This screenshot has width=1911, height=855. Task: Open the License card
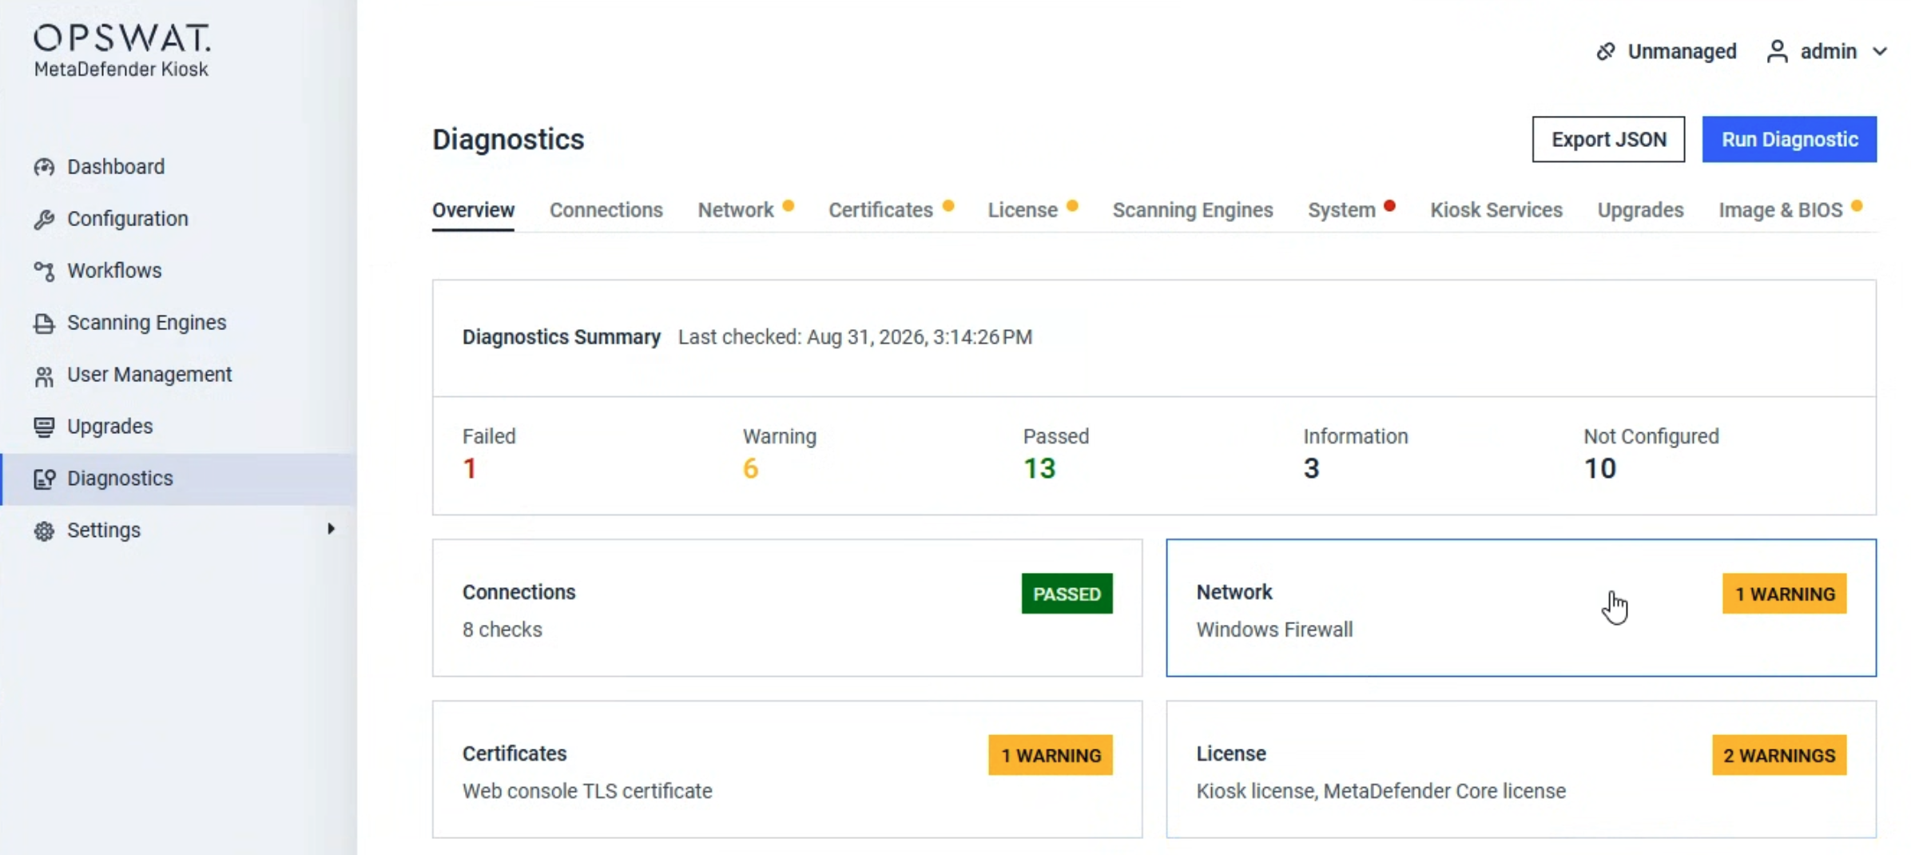click(x=1521, y=769)
